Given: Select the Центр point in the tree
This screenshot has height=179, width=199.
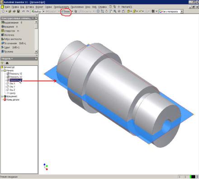Looking at the screenshot, I should coord(11,93).
